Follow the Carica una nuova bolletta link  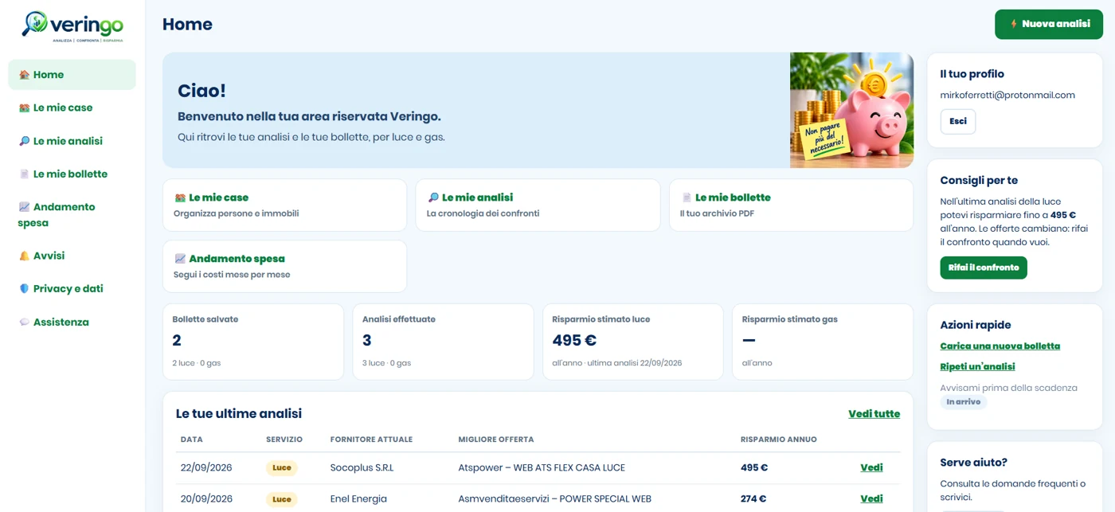click(1000, 346)
